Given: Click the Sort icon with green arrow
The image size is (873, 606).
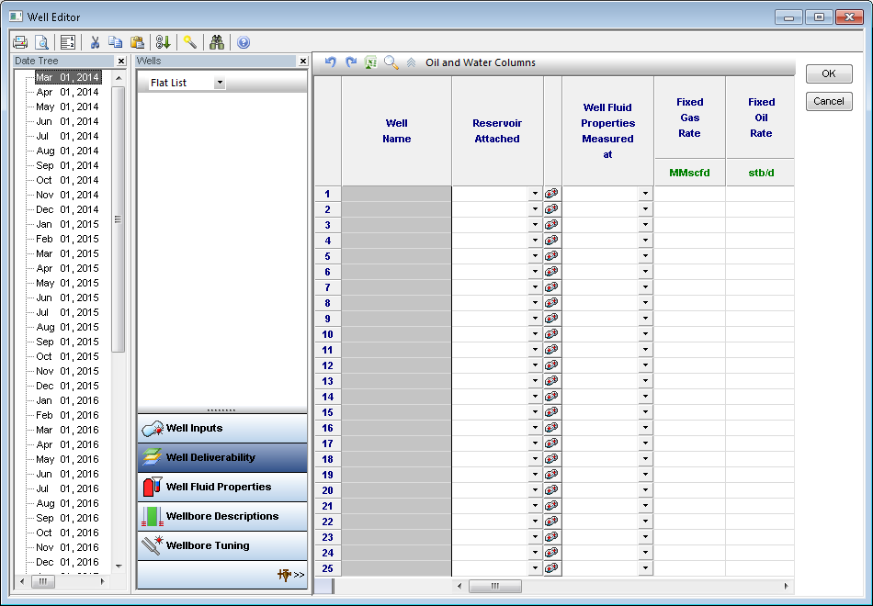Looking at the screenshot, I should pyautogui.click(x=164, y=42).
